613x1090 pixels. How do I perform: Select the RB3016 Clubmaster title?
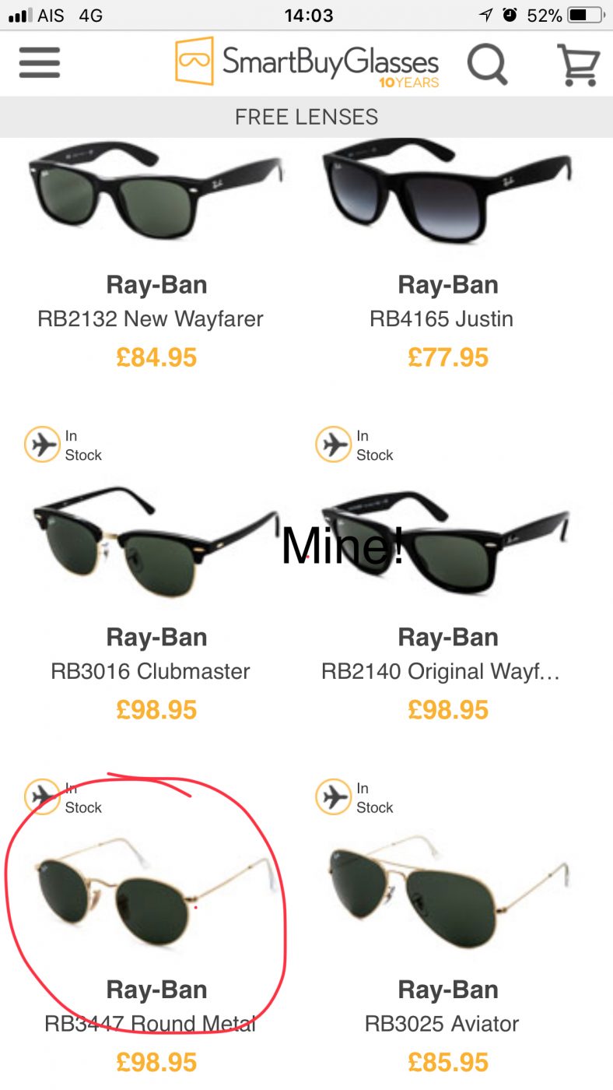[x=150, y=672]
